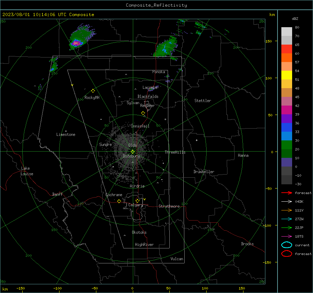This screenshot has width=313, height=293.
Task: Click the cyan 27ZW arrow legend entry
Action: coord(287,219)
